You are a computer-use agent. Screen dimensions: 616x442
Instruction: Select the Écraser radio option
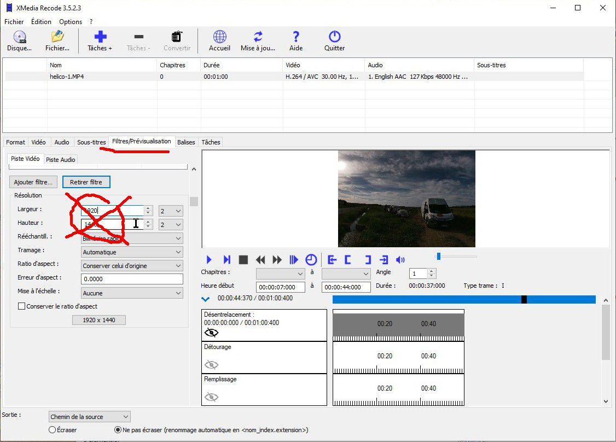52,430
